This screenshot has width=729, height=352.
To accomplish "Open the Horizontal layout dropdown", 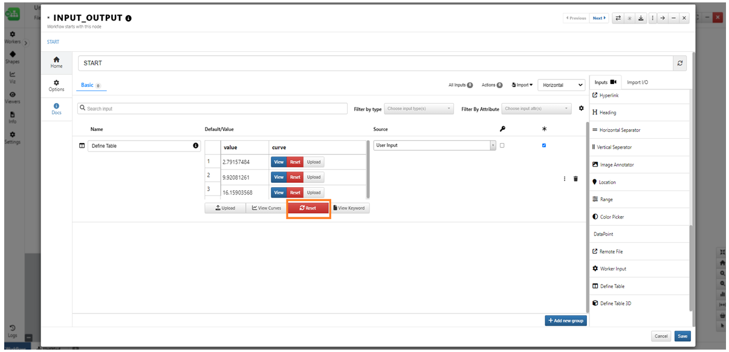I will pyautogui.click(x=562, y=85).
